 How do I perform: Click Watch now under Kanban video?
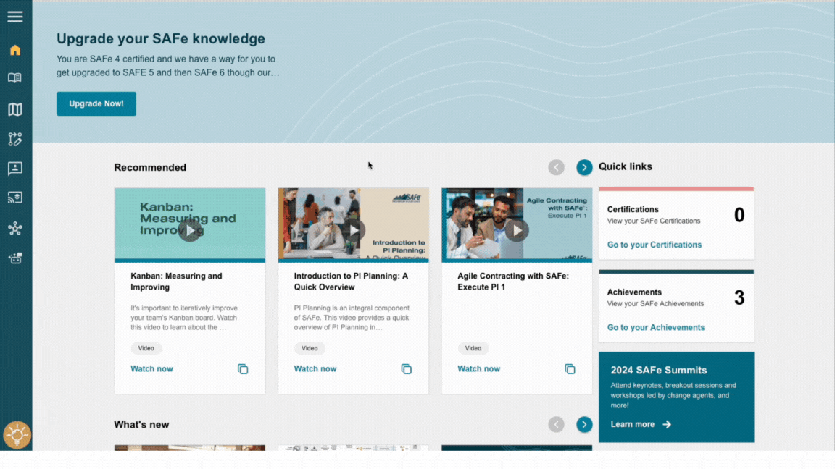pyautogui.click(x=151, y=368)
